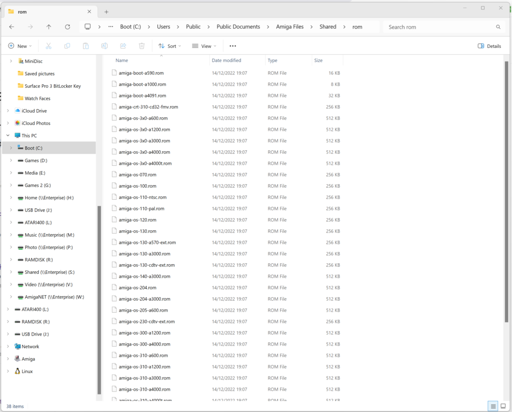Screen dimensions: 512x412
Task: Click the Delete trash icon
Action: click(141, 46)
